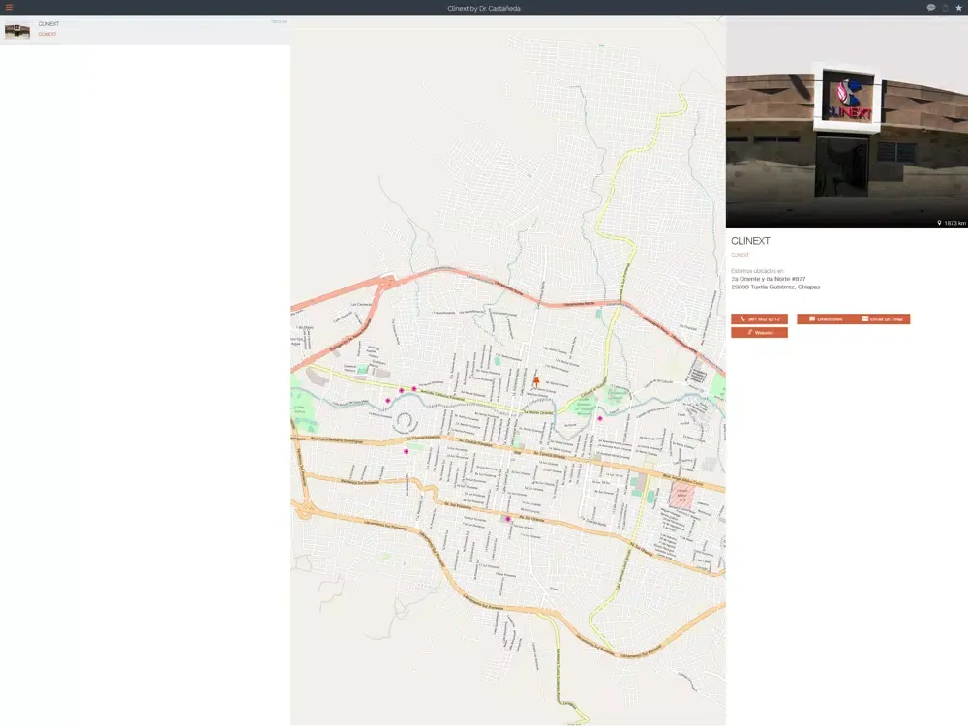Select the Tuxtla Gutiérrez, Chiapas address line
968x726 pixels.
coord(776,287)
